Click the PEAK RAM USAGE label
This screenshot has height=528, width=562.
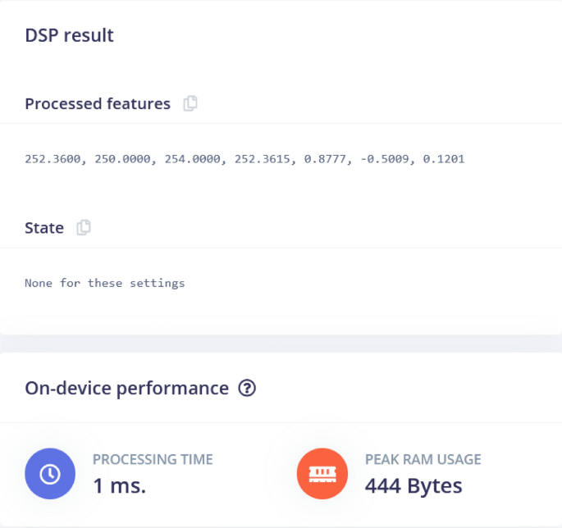423,460
